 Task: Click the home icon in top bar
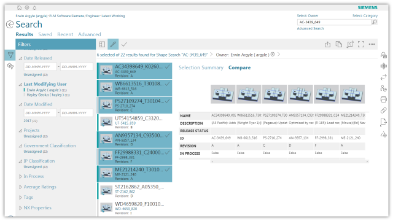pyautogui.click(x=19, y=8)
